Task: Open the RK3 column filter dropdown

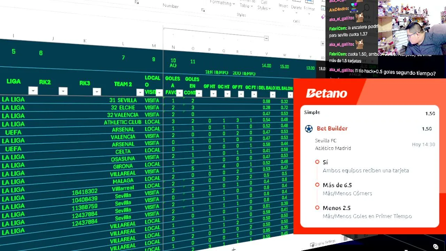Action: tap(97, 92)
